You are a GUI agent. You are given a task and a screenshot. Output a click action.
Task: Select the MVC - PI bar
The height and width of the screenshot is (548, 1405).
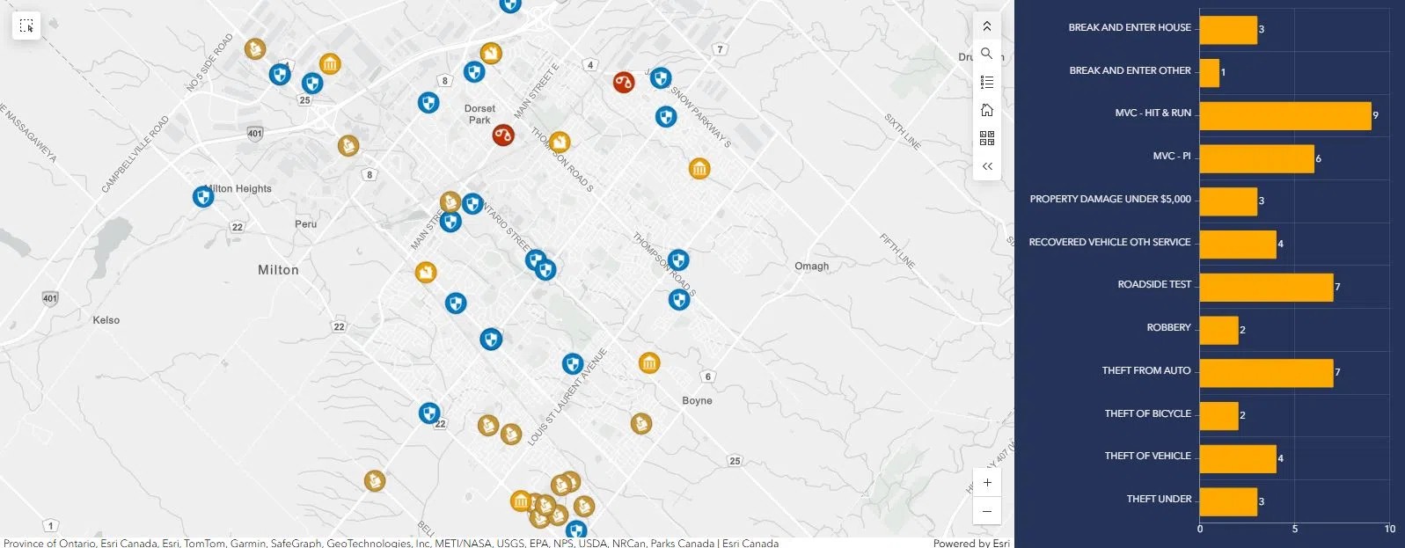coord(1256,159)
